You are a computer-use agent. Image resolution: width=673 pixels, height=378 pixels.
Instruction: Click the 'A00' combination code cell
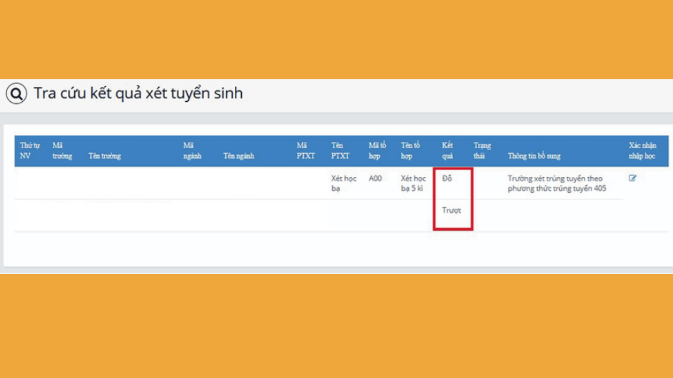point(375,178)
